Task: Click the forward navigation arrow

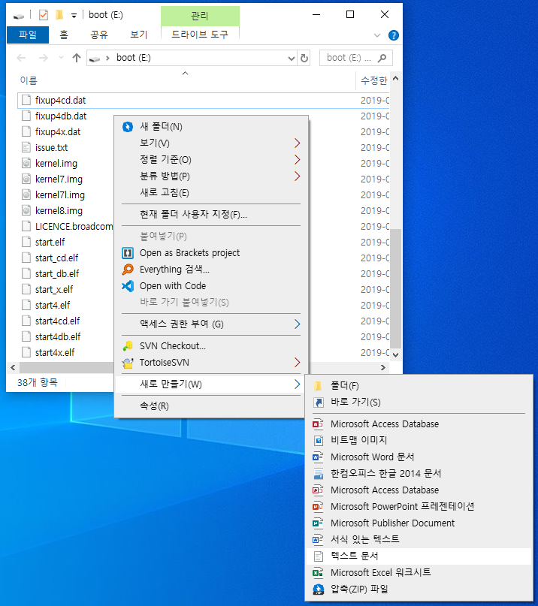Action: [x=44, y=58]
